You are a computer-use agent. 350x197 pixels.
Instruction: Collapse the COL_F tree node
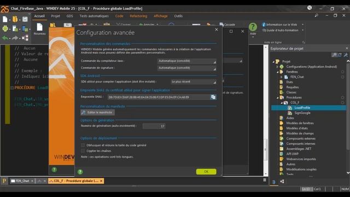(x=282, y=103)
